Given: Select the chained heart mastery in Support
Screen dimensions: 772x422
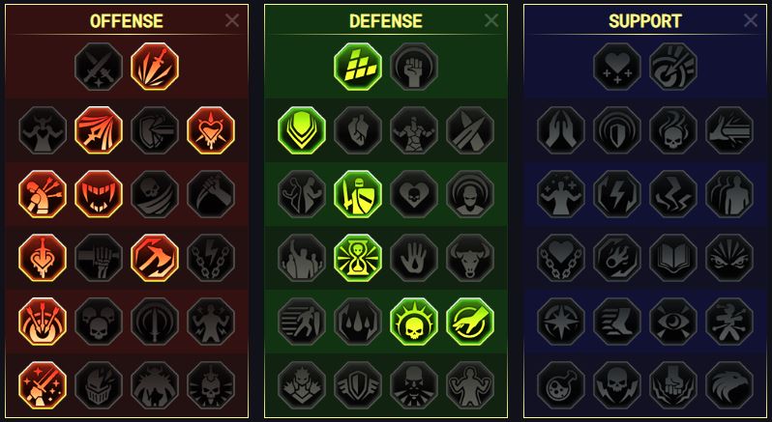Looking at the screenshot, I should 561,258.
